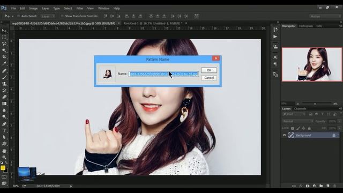Select the History Brush tool
This screenshot has width=343, height=193.
click(x=4, y=91)
